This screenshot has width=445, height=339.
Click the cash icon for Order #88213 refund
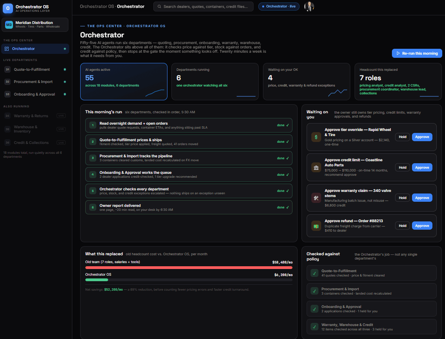[x=316, y=226]
